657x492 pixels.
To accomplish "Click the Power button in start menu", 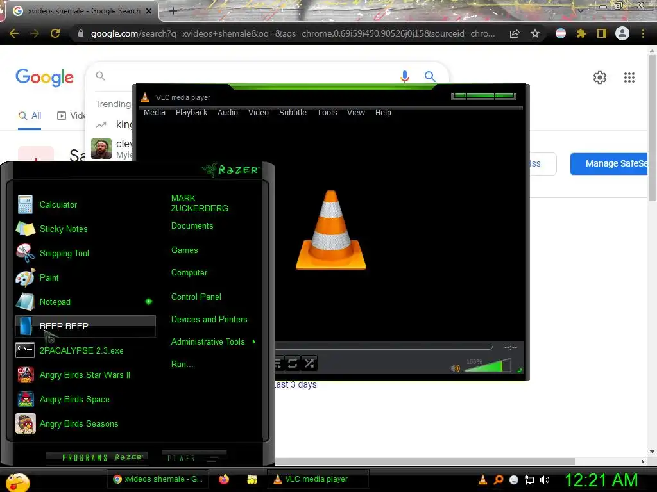I will [194, 457].
